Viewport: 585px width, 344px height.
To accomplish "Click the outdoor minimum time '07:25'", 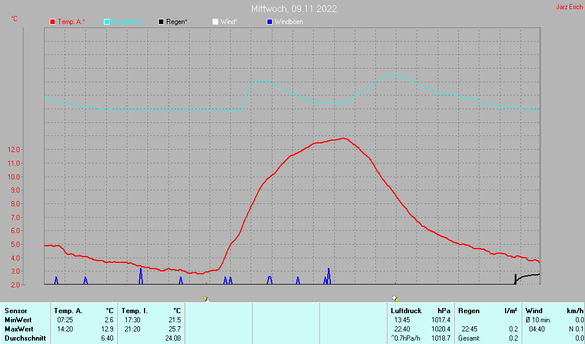I will coord(65,320).
